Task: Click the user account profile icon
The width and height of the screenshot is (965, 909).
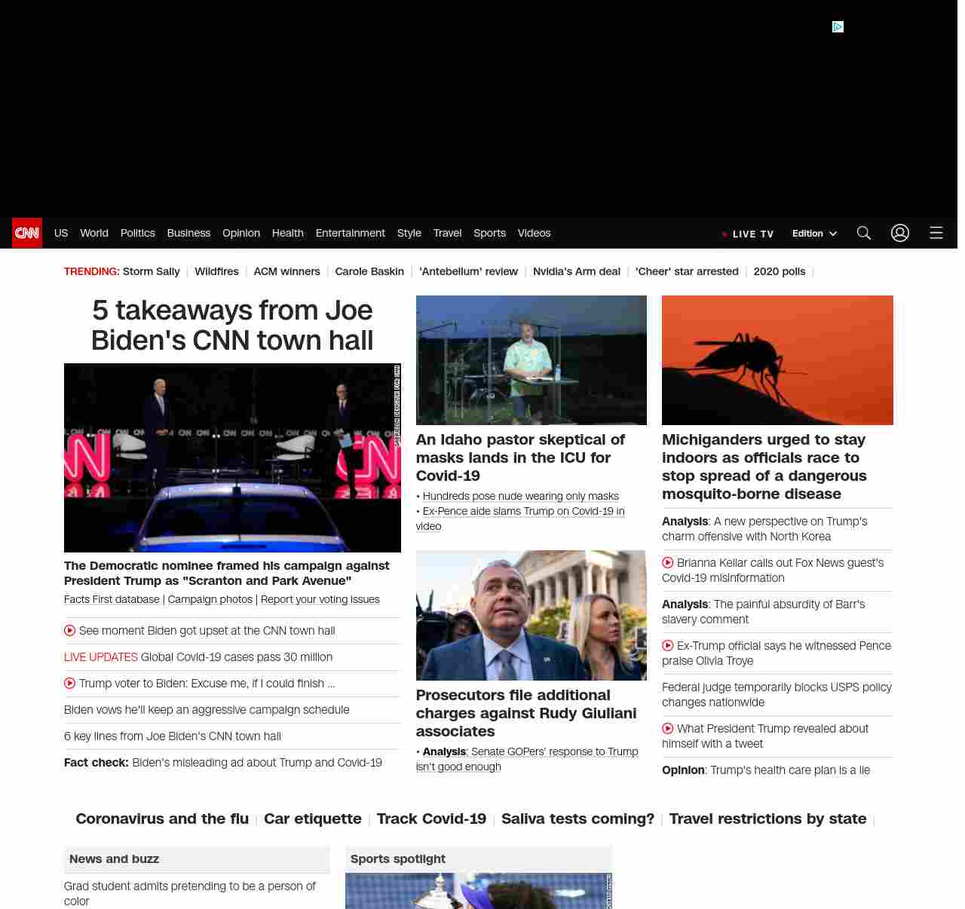Action: click(899, 233)
